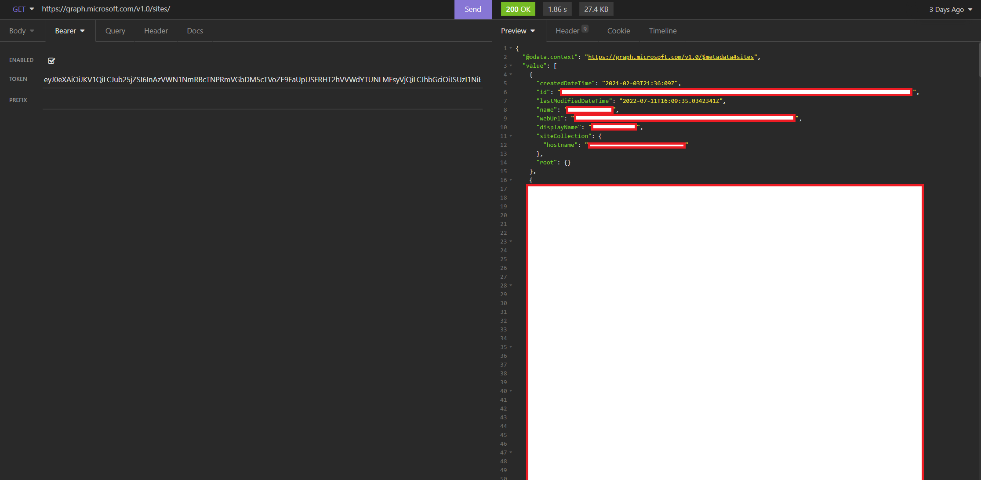This screenshot has width=981, height=480.
Task: Open the 3 Days Ago history dropdown
Action: coord(950,9)
